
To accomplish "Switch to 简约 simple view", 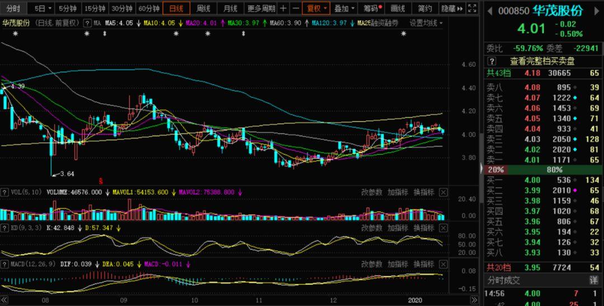I will 425,8.
